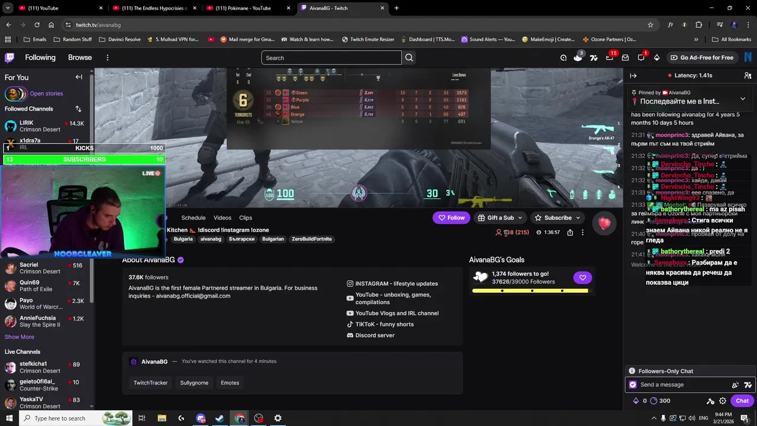Viewport: 757px width, 426px height.
Task: Switch to the (111) YouTube tab
Action: point(61,8)
